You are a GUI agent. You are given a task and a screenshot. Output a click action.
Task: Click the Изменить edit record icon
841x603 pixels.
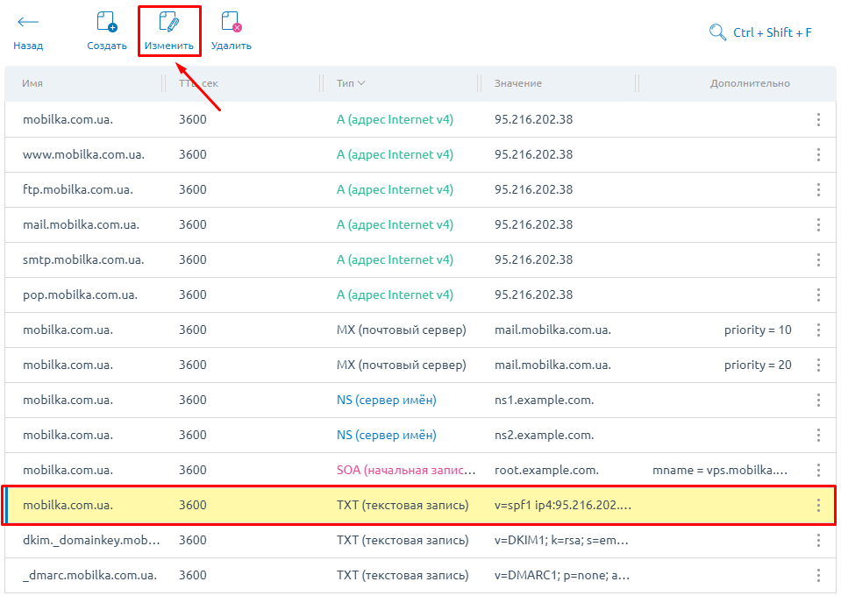(169, 22)
